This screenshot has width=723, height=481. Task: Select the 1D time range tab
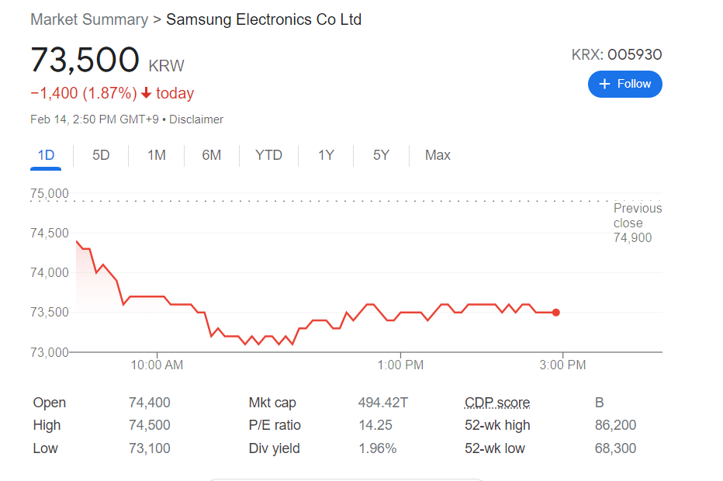46,155
